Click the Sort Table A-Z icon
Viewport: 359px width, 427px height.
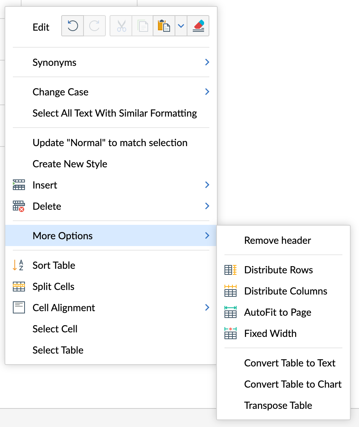point(18,265)
